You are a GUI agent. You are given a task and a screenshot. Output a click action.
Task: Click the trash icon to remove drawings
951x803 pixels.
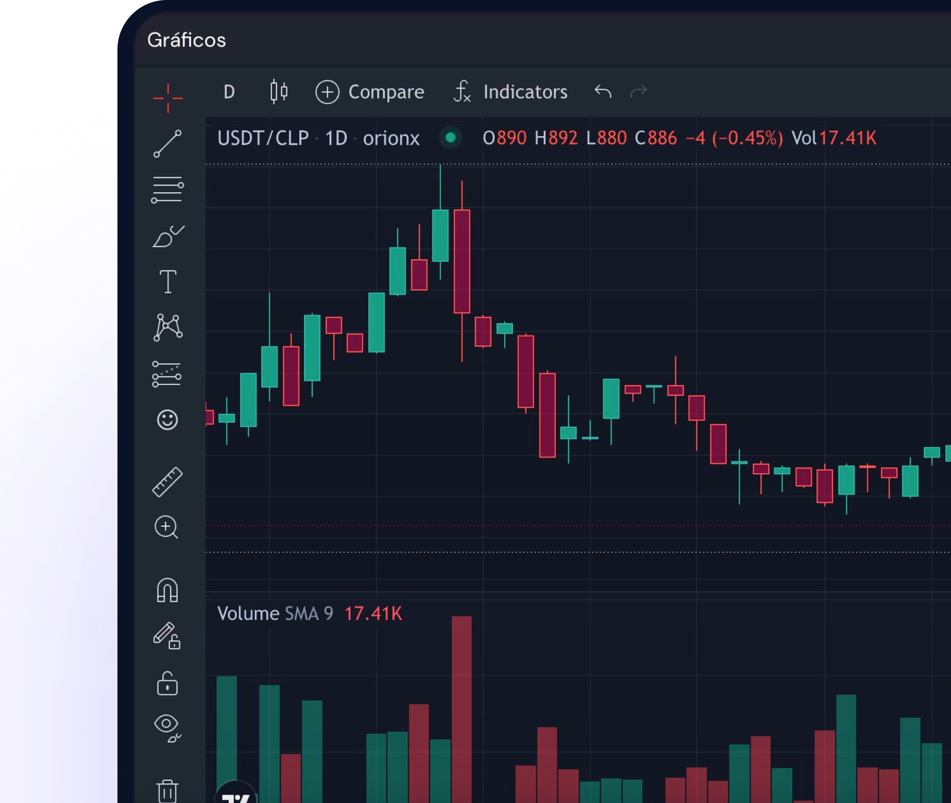tap(167, 790)
